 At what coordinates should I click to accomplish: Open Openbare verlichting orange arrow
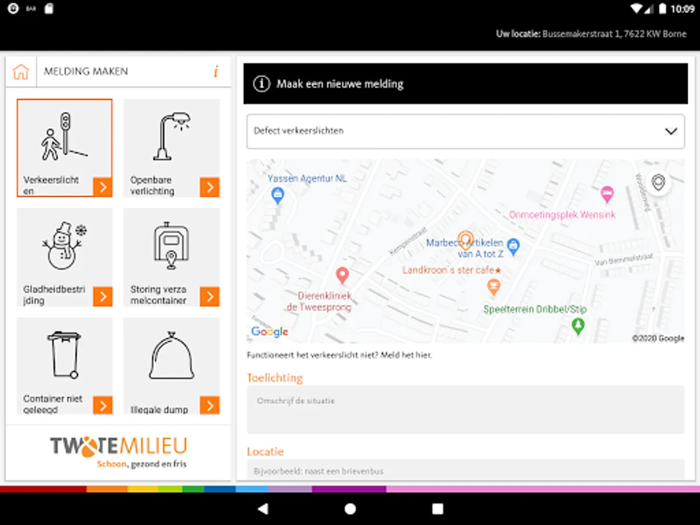tap(209, 187)
